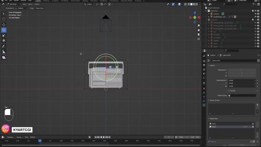Toggle Collection visibility eye icon

255,11
